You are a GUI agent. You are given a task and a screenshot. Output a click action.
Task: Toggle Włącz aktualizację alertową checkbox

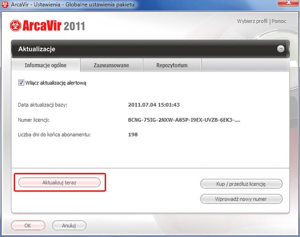click(21, 83)
